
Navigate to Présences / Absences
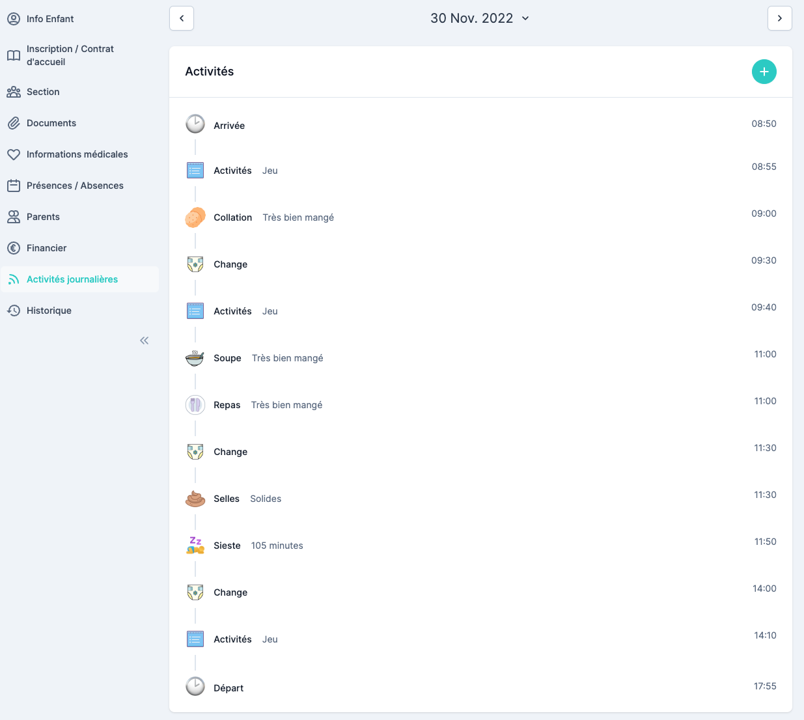(x=75, y=186)
